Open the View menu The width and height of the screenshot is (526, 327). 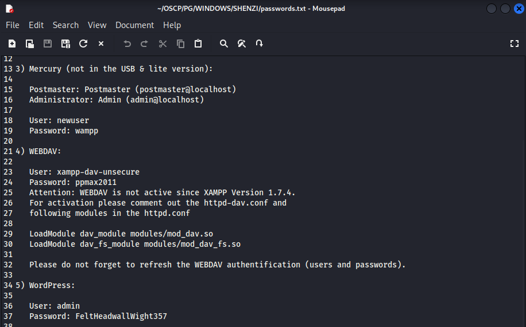pyautogui.click(x=97, y=25)
